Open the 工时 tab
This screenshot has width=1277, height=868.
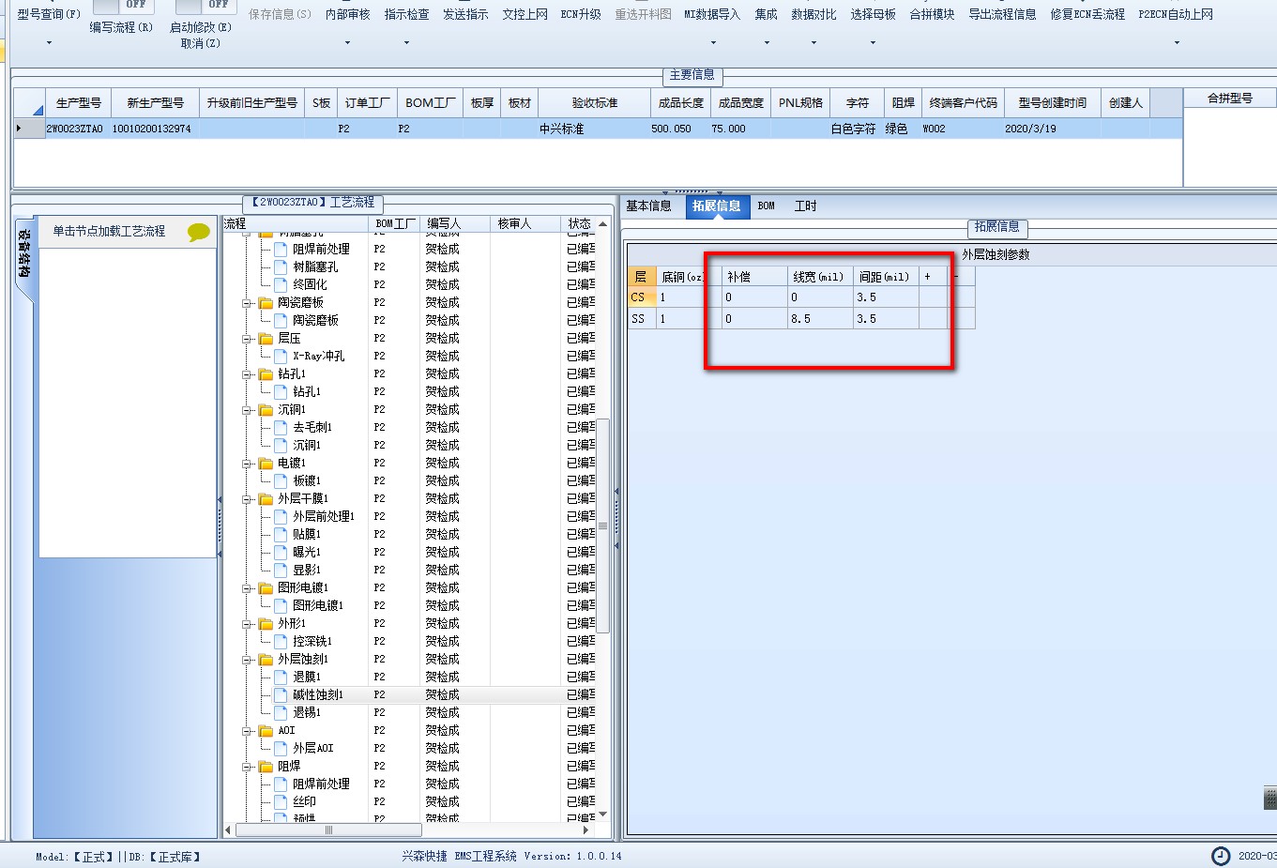coord(805,206)
